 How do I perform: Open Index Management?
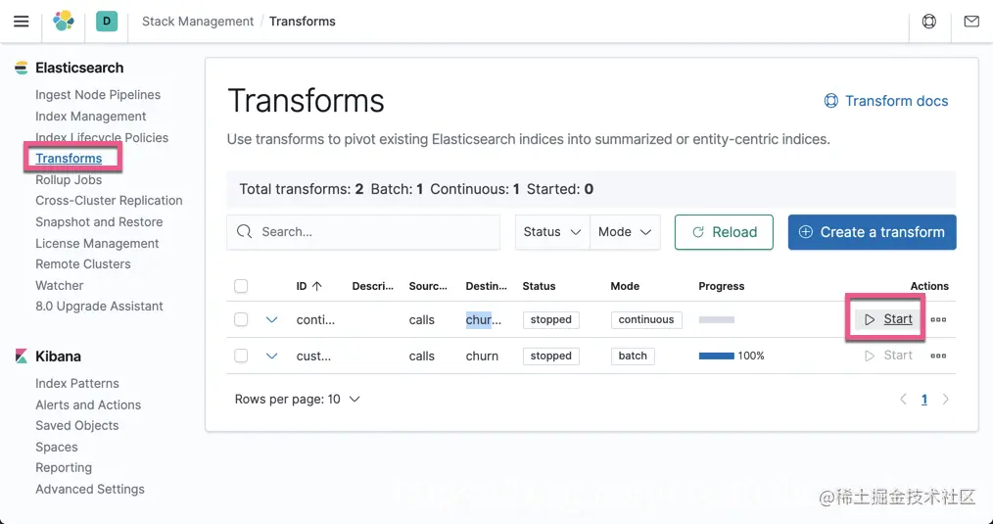tap(90, 117)
